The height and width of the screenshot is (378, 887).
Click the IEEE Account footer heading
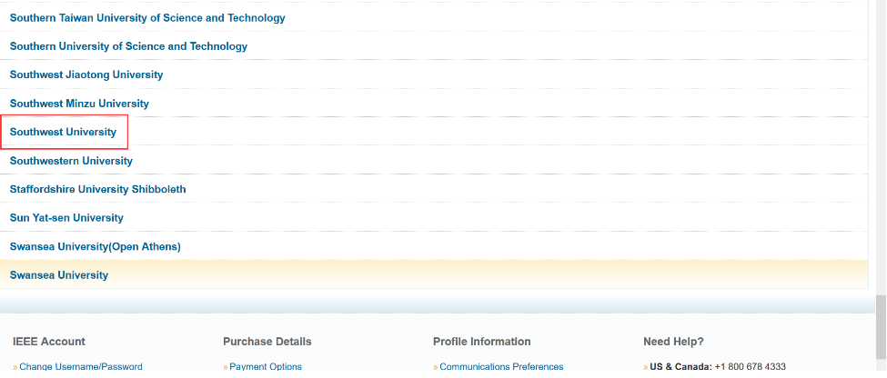coord(49,342)
